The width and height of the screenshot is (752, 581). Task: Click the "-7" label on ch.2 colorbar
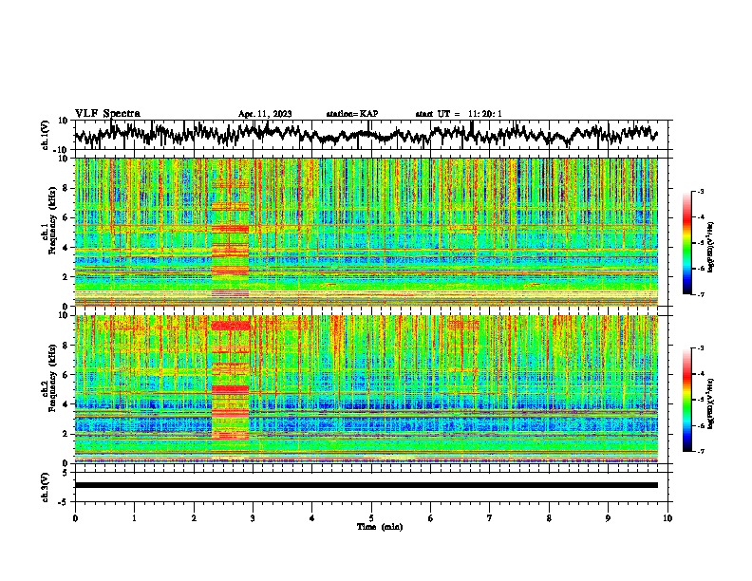pos(700,451)
